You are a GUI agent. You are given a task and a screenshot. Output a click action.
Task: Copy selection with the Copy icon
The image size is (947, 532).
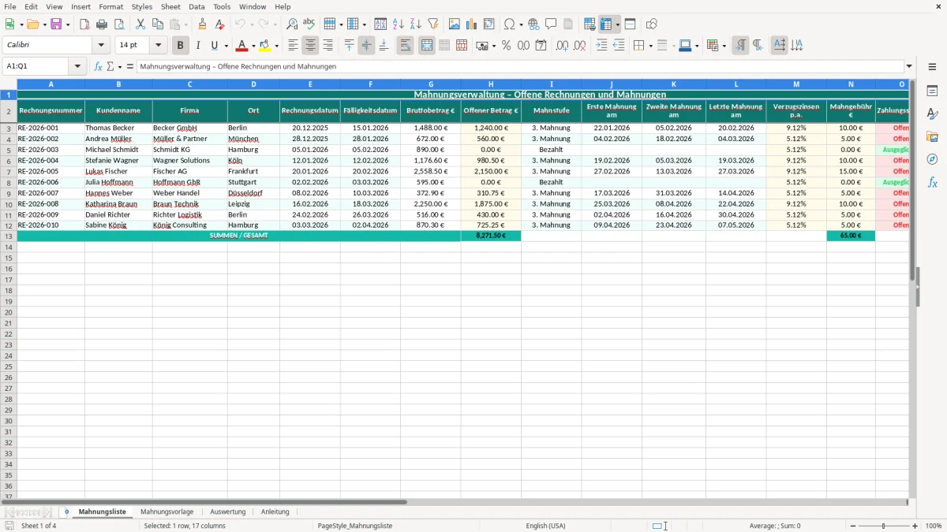pyautogui.click(x=158, y=24)
